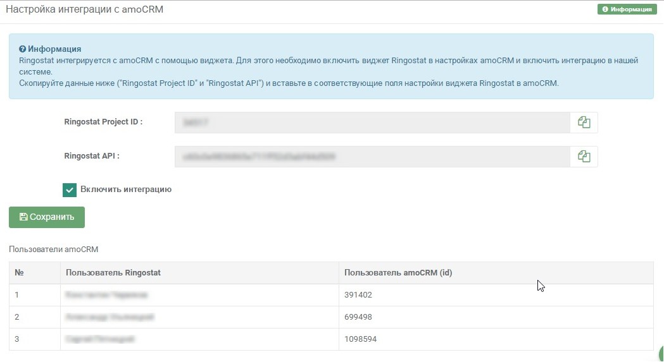Copy the Ringostat API key
The width and height of the screenshot is (664, 362).
(x=584, y=157)
